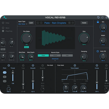Click the Delay Mix knob
The image size is (109, 109).
pos(12,43)
